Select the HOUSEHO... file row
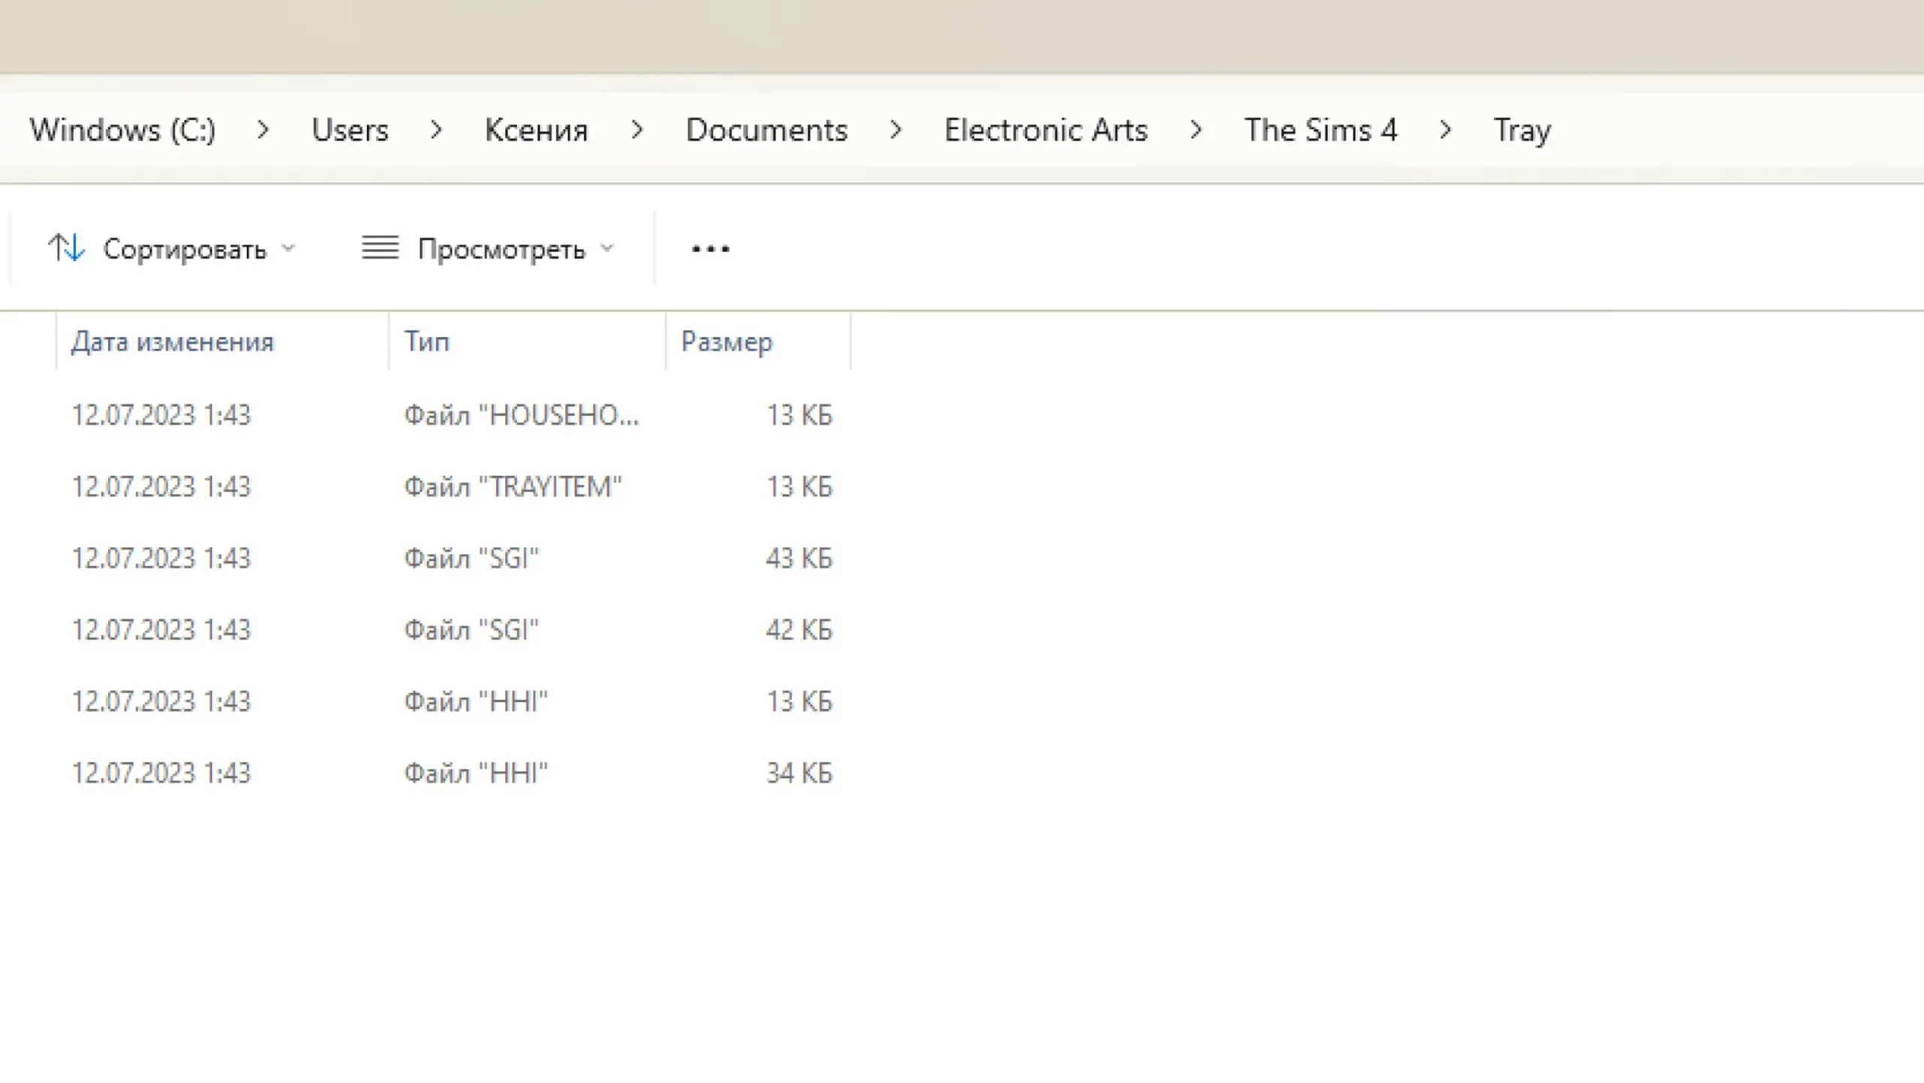Viewport: 1924px width, 1083px height. 521,415
